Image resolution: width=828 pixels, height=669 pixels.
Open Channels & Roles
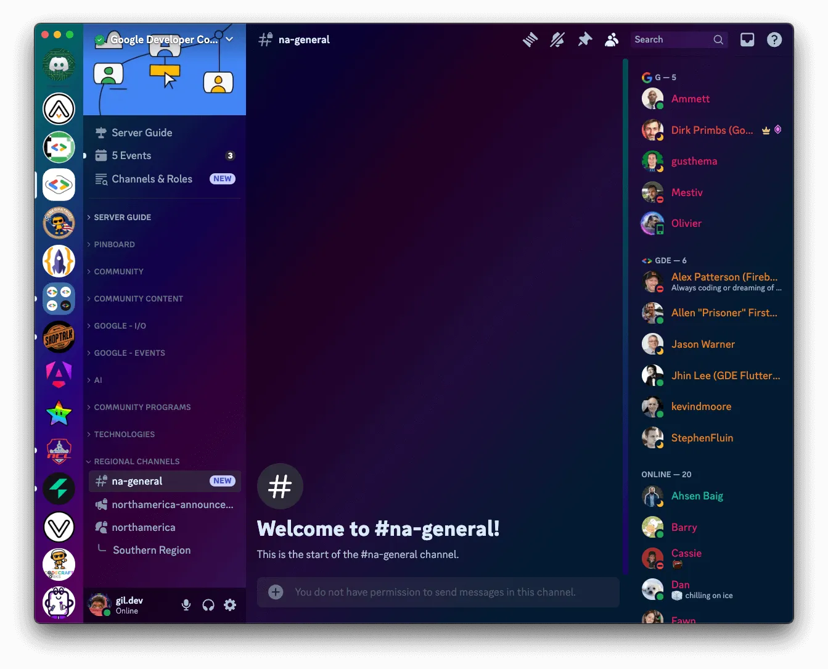[x=152, y=179]
